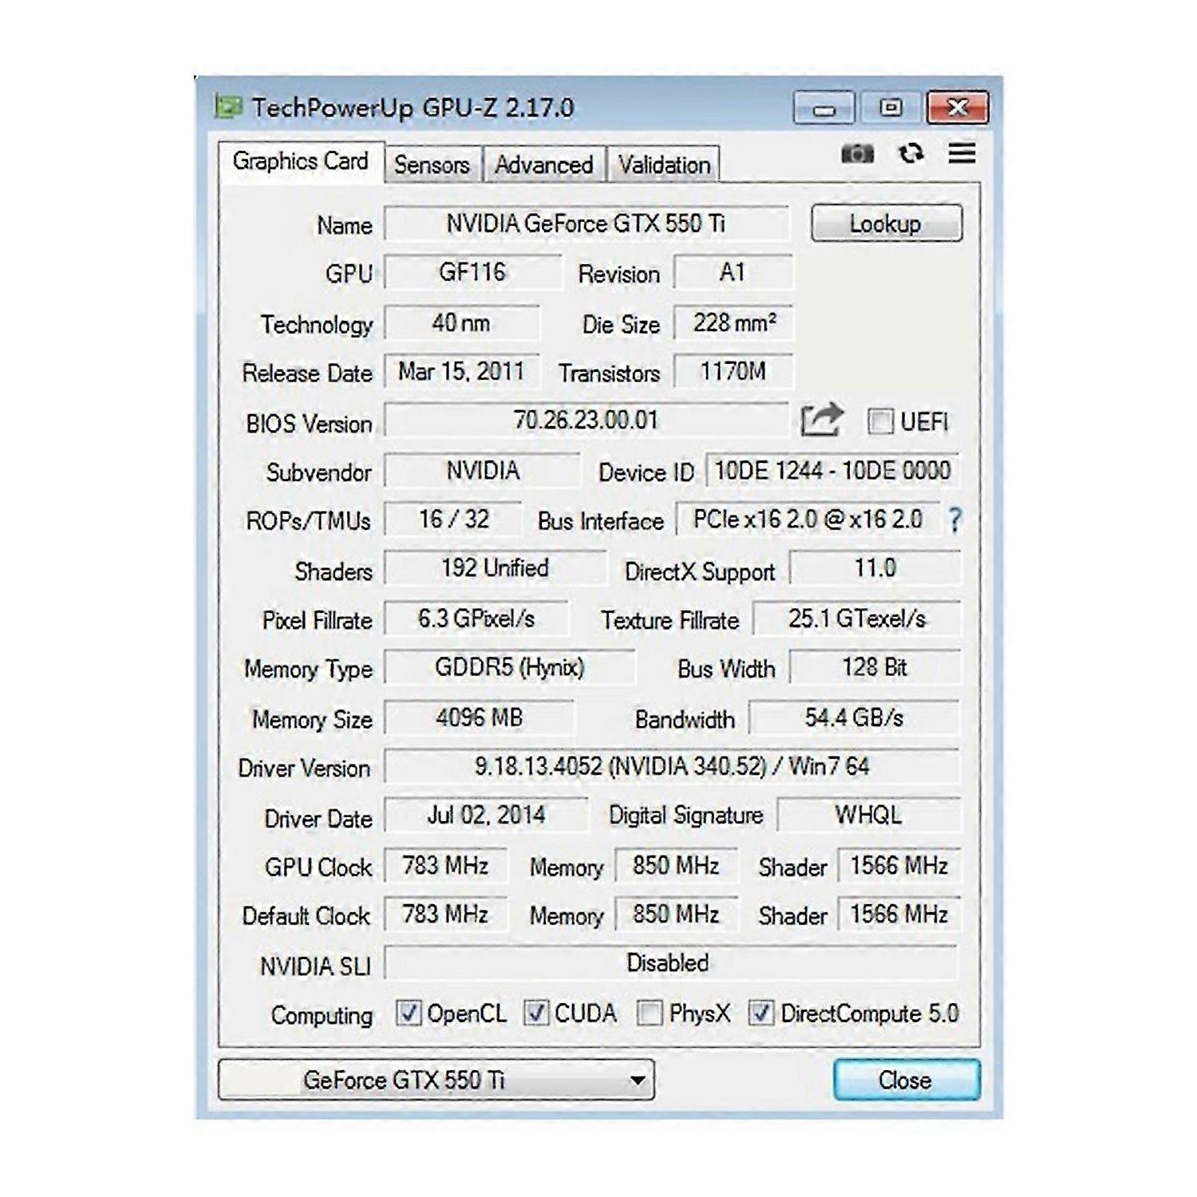1197x1197 pixels.
Task: Click the Lookup button
Action: point(886,223)
